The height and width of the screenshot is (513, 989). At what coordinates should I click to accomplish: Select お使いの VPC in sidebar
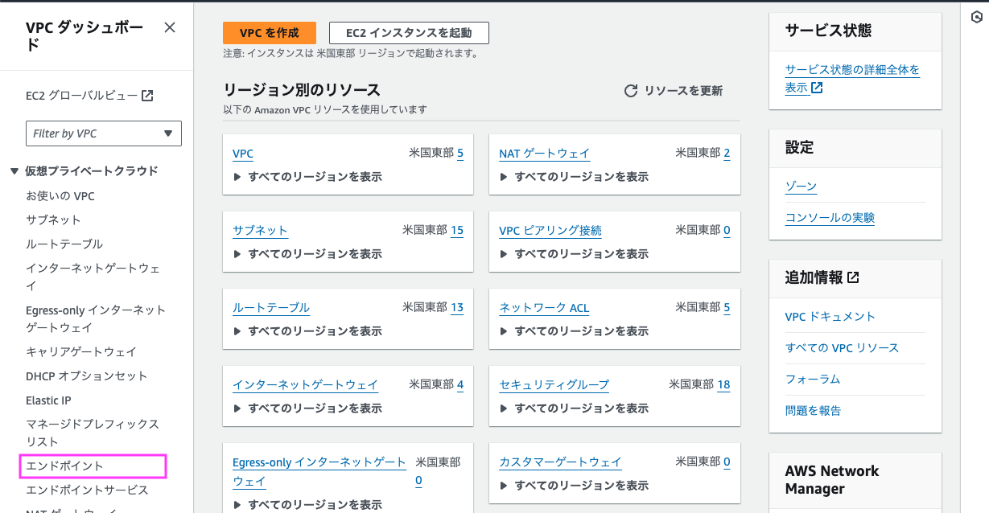(x=60, y=195)
